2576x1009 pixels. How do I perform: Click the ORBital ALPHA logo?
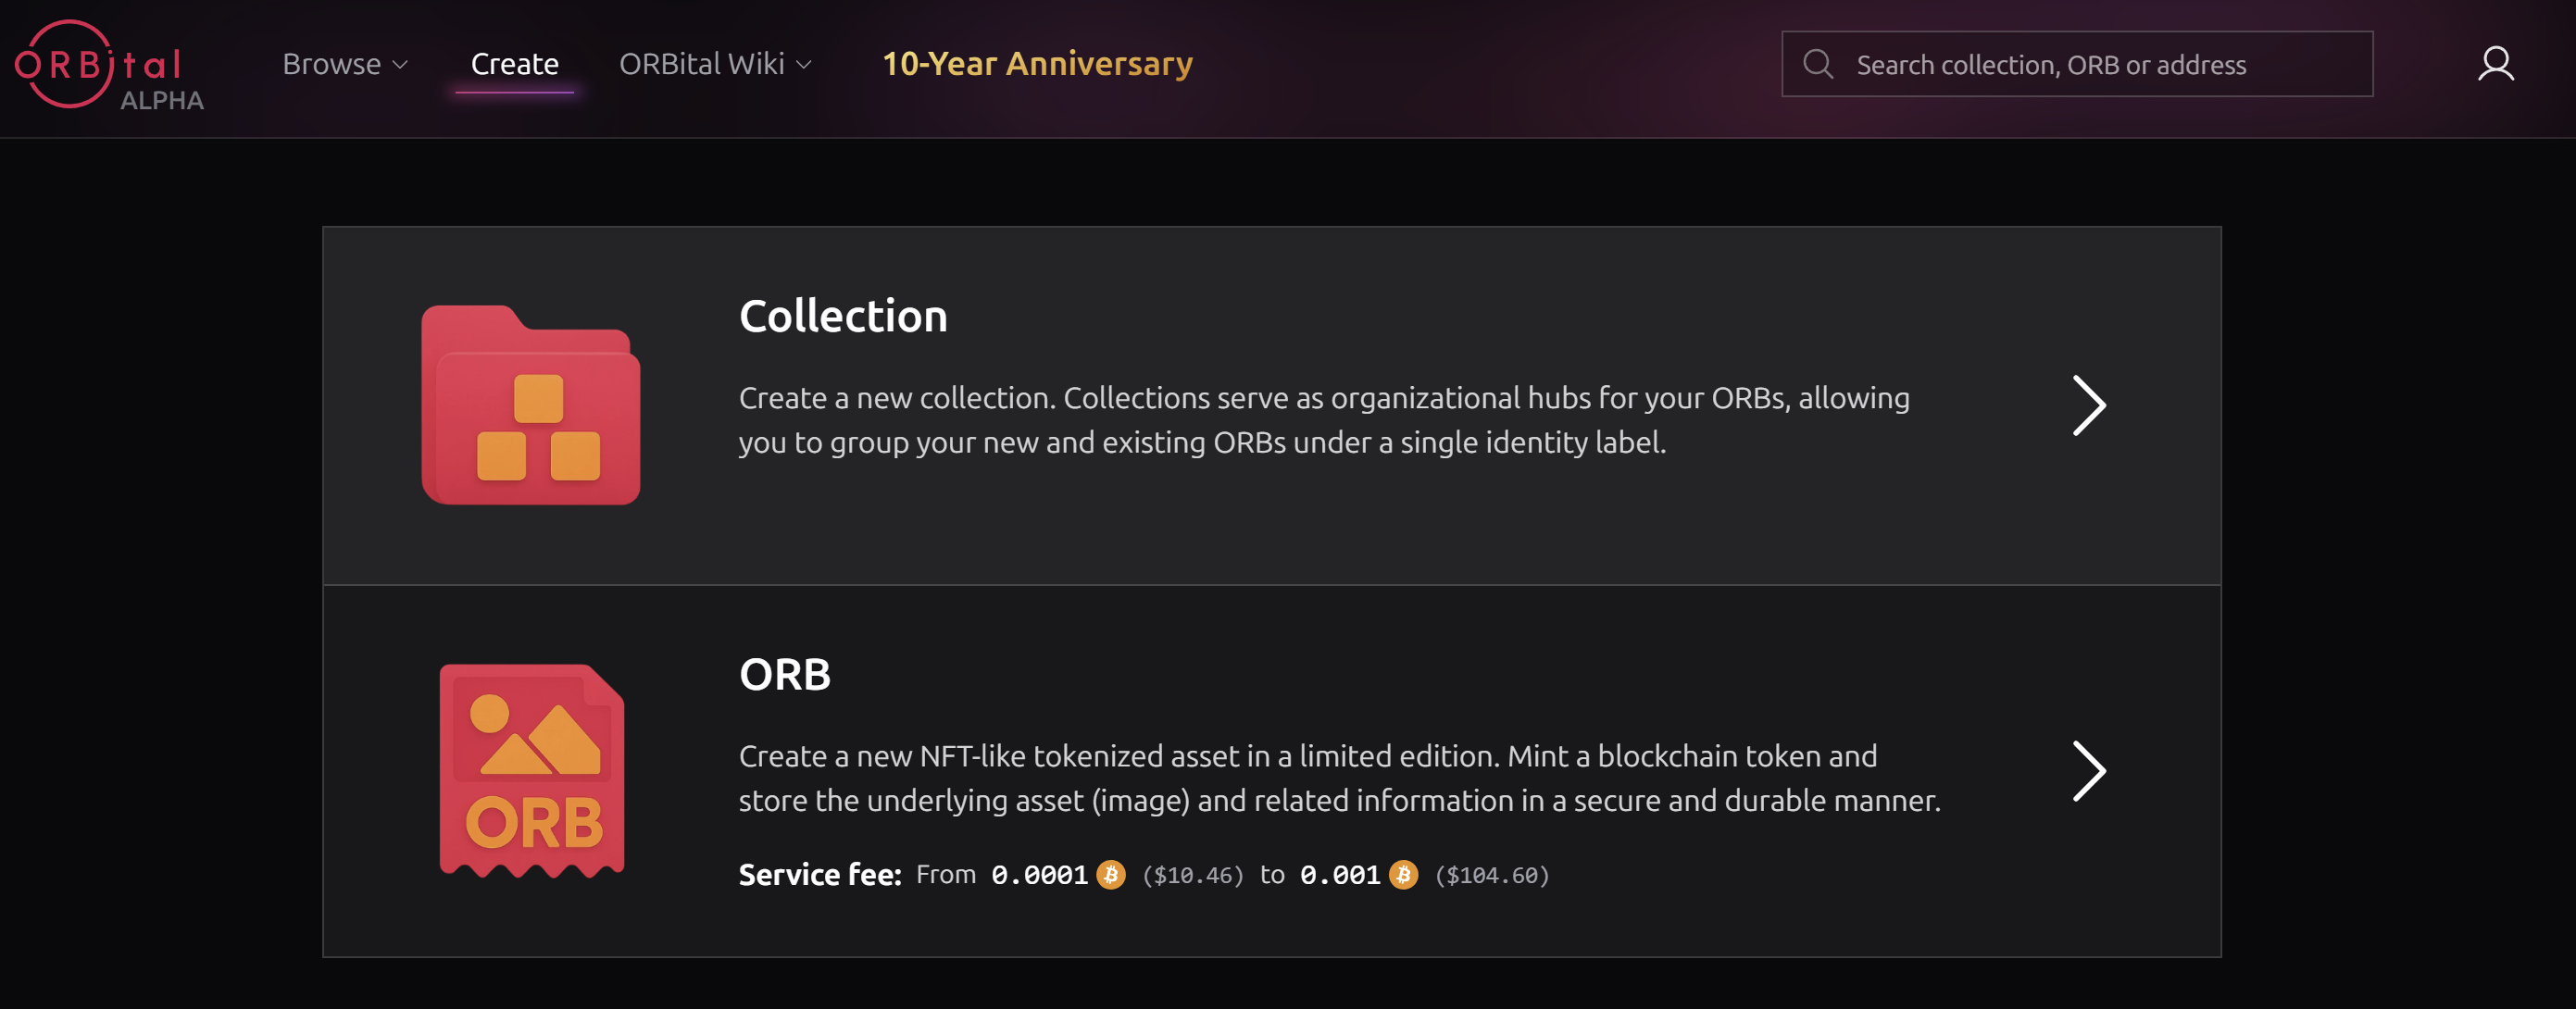[108, 66]
